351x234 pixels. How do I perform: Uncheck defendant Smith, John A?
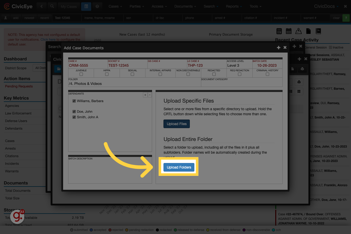coord(74,117)
